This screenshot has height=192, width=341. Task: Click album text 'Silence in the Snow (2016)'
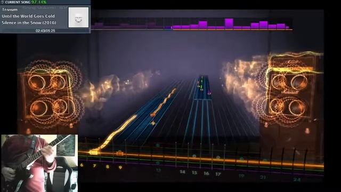(x=29, y=22)
